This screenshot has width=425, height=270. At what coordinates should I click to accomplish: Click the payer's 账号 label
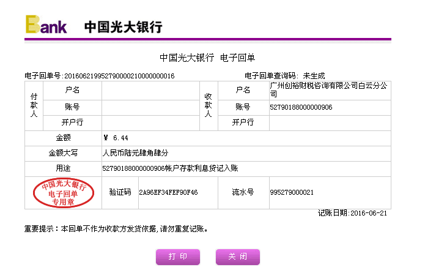tap(72, 107)
